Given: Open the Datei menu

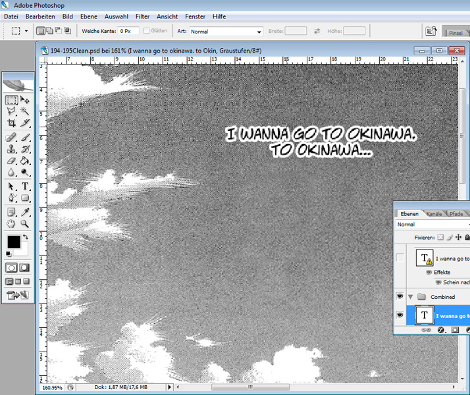Looking at the screenshot, I should 11,16.
